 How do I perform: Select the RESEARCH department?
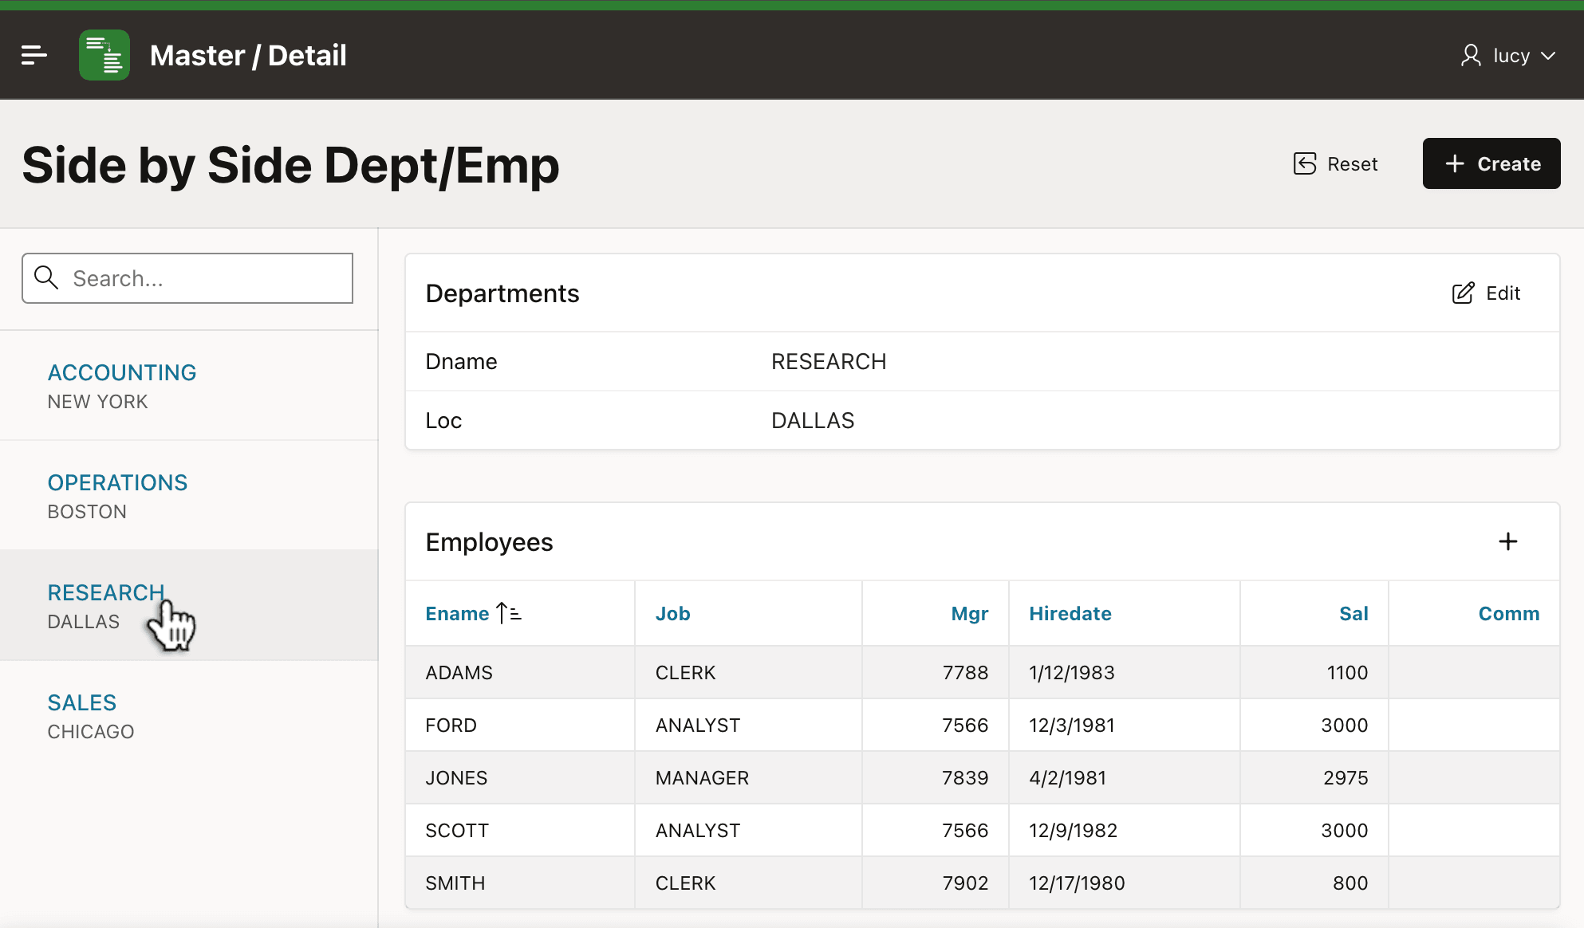(188, 606)
